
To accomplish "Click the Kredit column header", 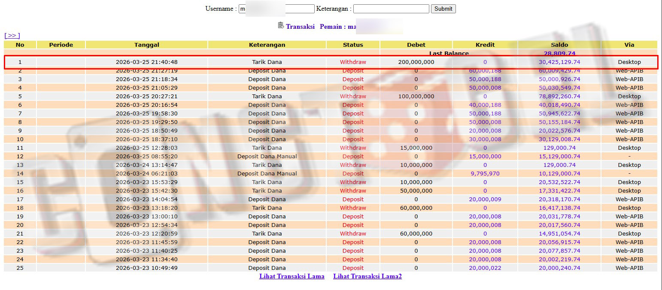I will pos(485,45).
